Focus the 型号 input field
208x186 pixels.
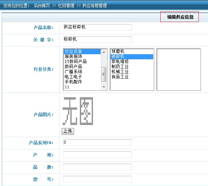97,179
